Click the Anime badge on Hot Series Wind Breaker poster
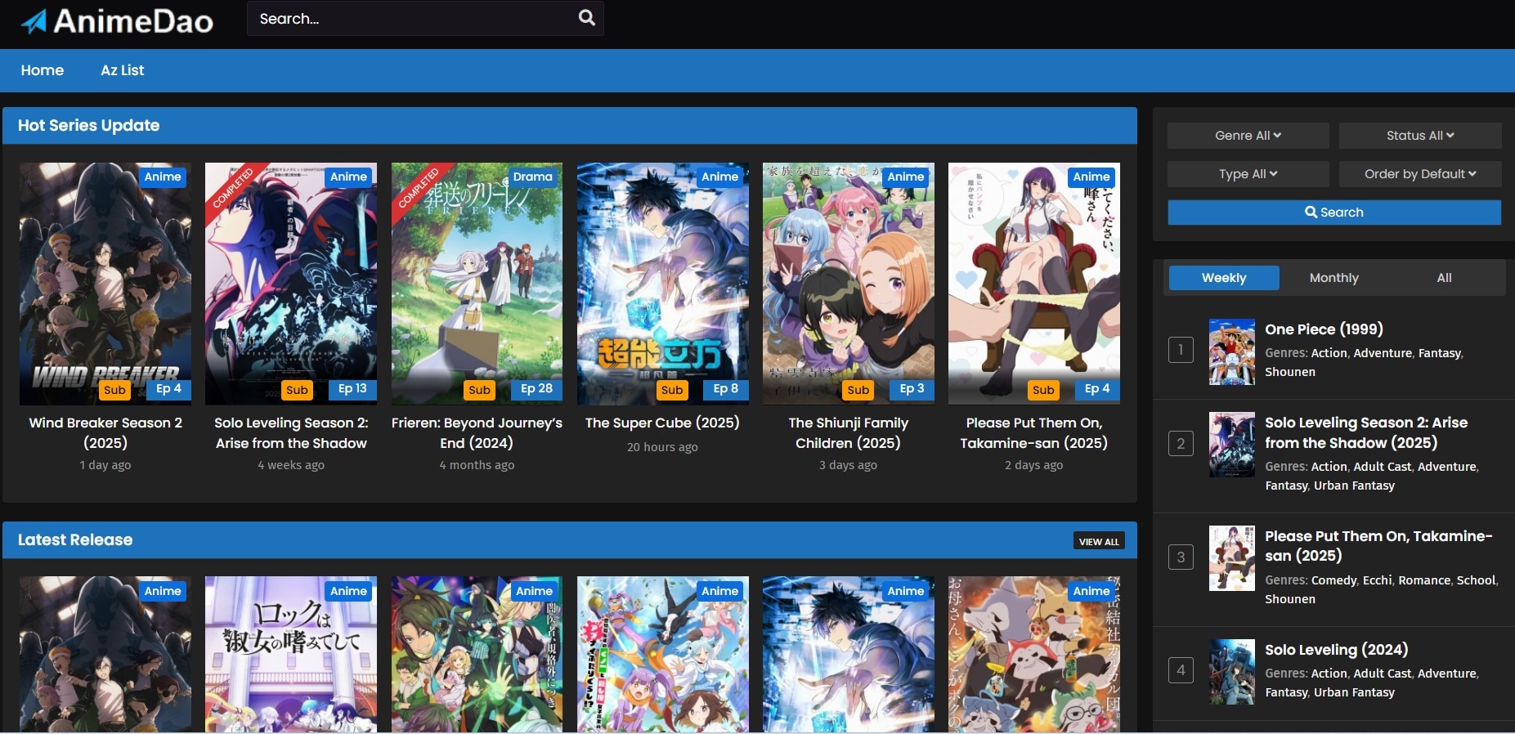This screenshot has height=734, width=1515. tap(163, 177)
